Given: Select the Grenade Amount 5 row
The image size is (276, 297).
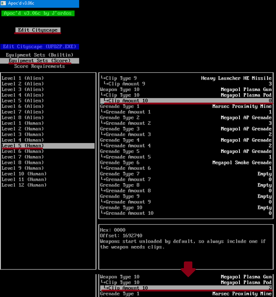Looking at the screenshot, I should coord(186,157).
